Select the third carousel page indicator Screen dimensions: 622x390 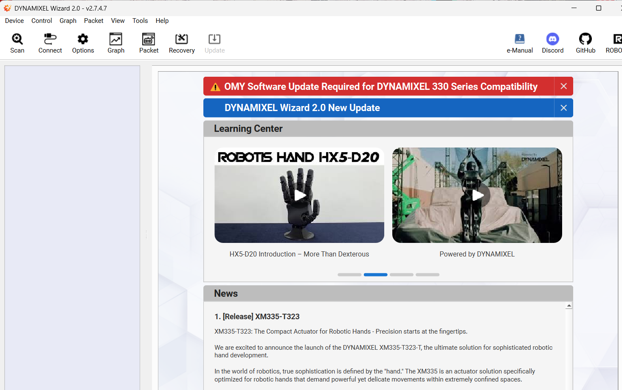coord(402,275)
